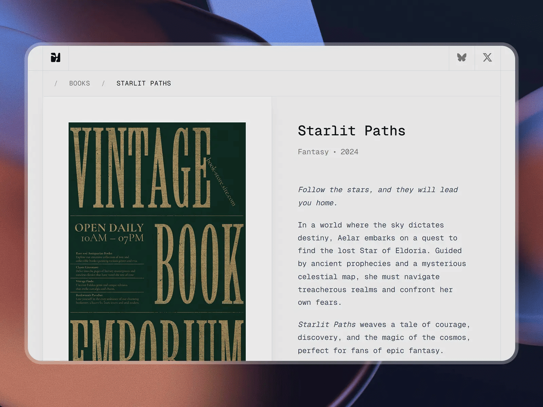Image resolution: width=543 pixels, height=407 pixels.
Task: Go to BOOKS in the breadcrumb
Action: tap(79, 83)
